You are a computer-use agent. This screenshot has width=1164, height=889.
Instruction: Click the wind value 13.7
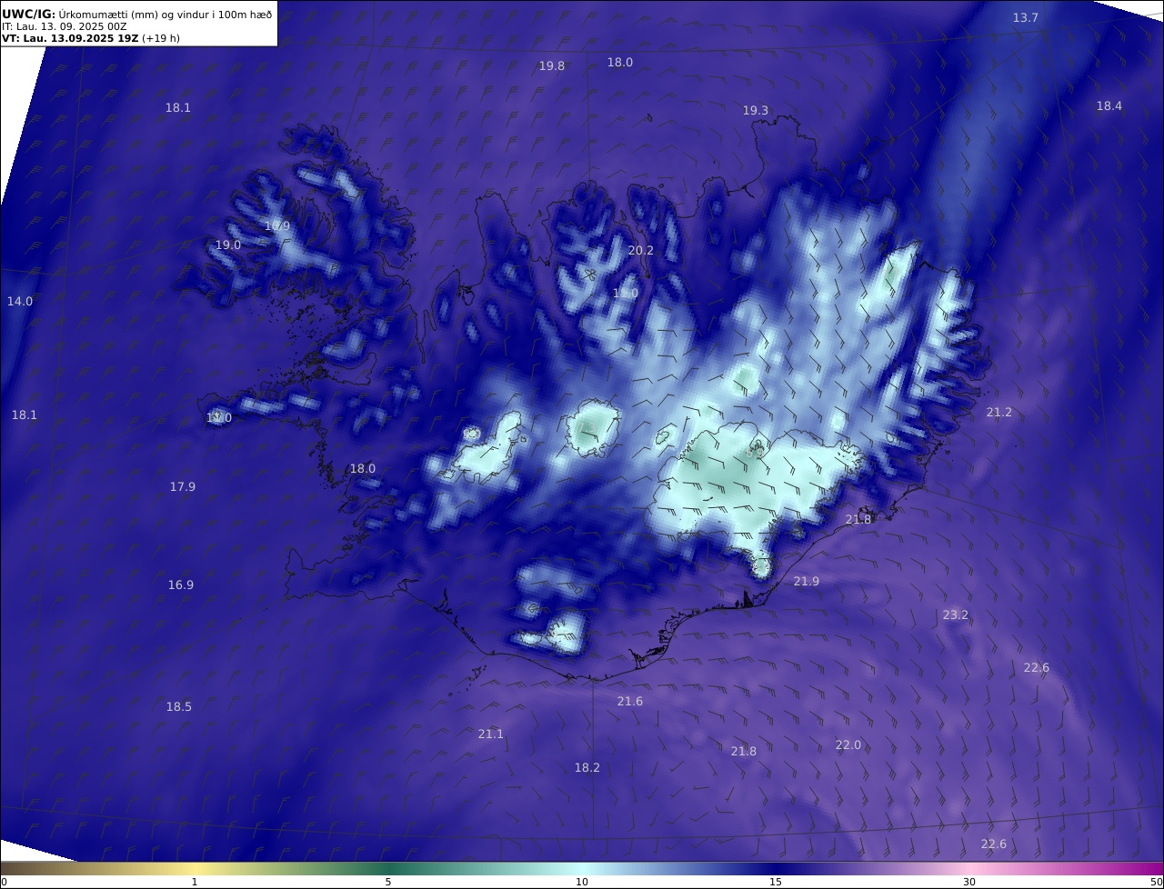[1026, 18]
